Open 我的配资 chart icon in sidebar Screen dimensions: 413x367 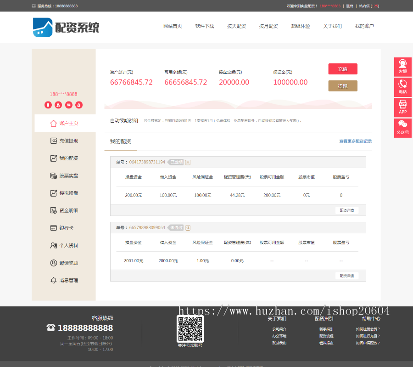(x=53, y=158)
